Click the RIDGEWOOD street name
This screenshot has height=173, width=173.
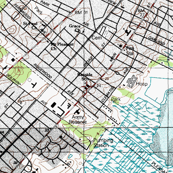click(43, 71)
